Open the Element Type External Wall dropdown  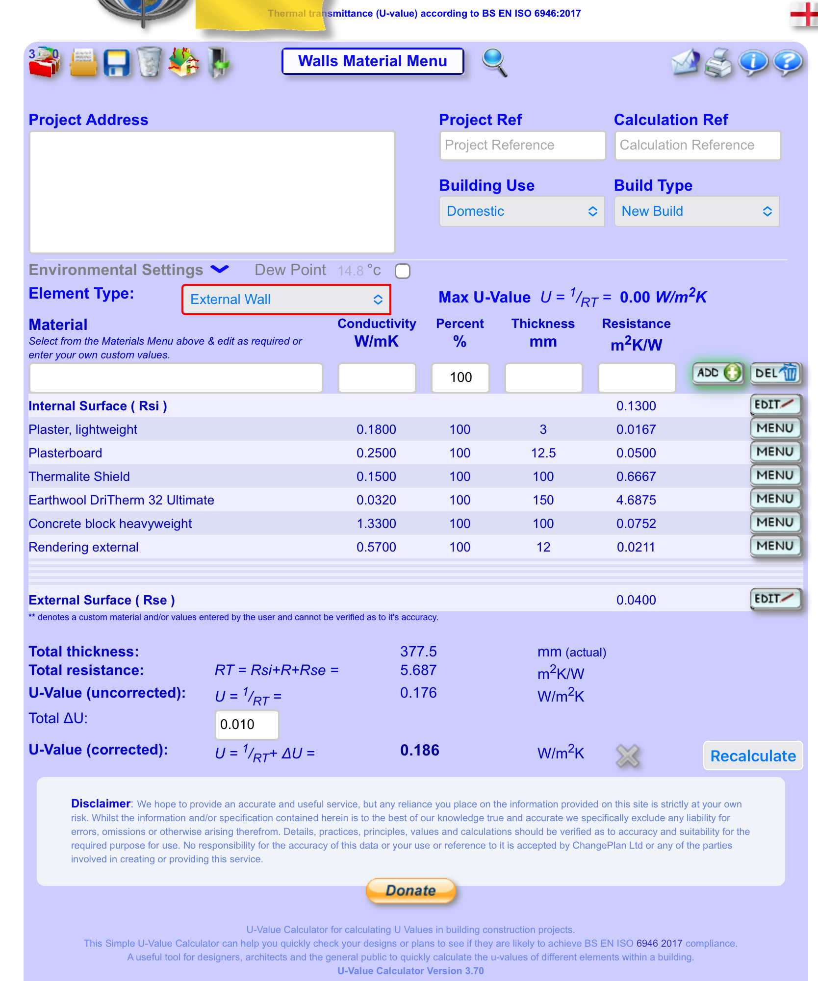[x=286, y=300]
